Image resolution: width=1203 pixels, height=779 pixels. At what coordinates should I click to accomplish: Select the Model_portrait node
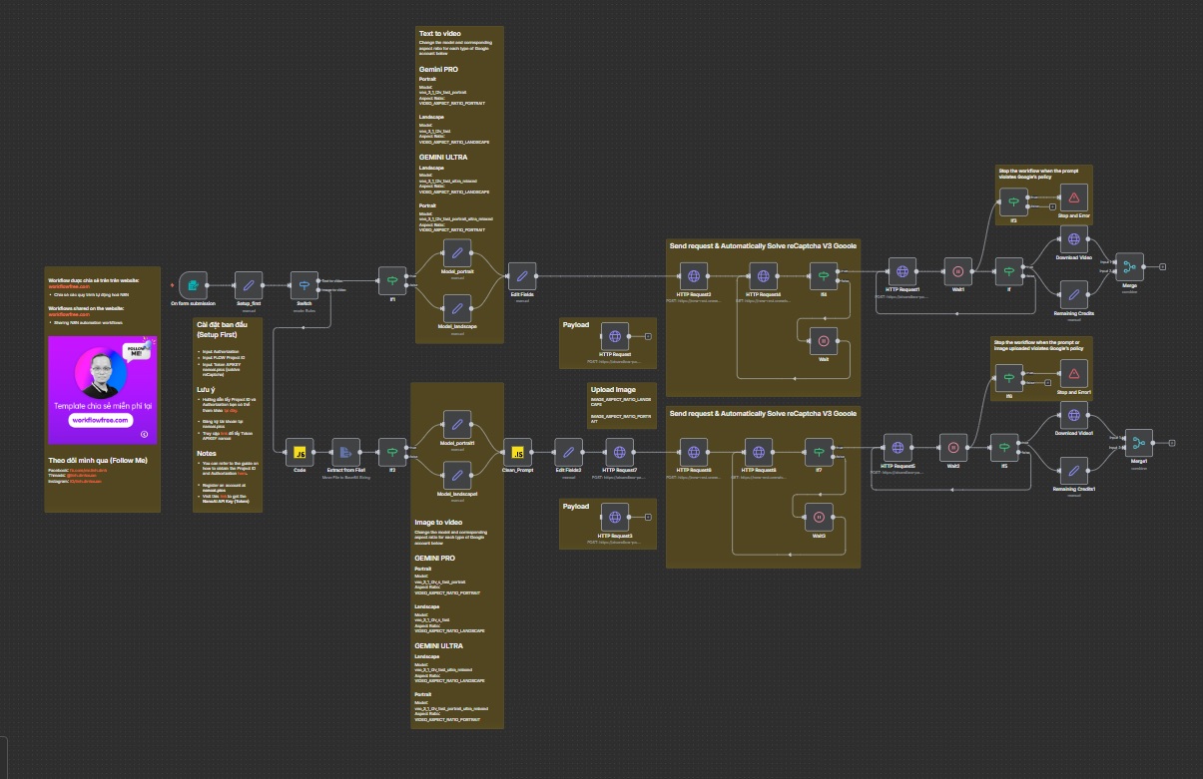(457, 252)
